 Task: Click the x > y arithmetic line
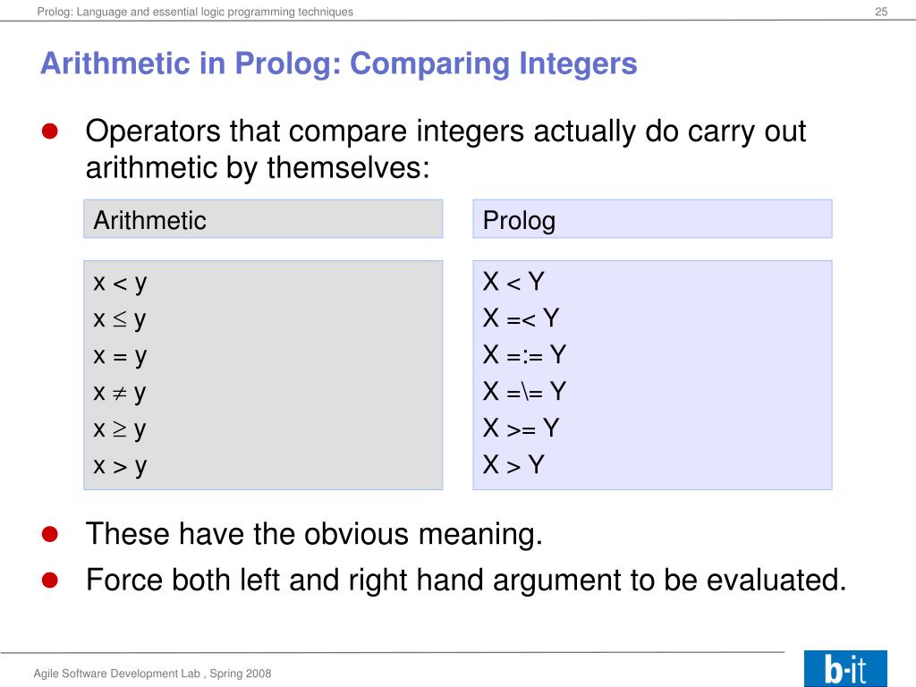(x=120, y=466)
